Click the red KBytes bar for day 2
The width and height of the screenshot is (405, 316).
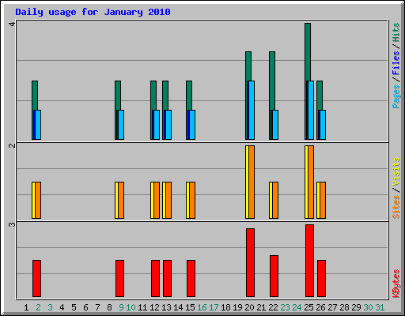tap(36, 278)
